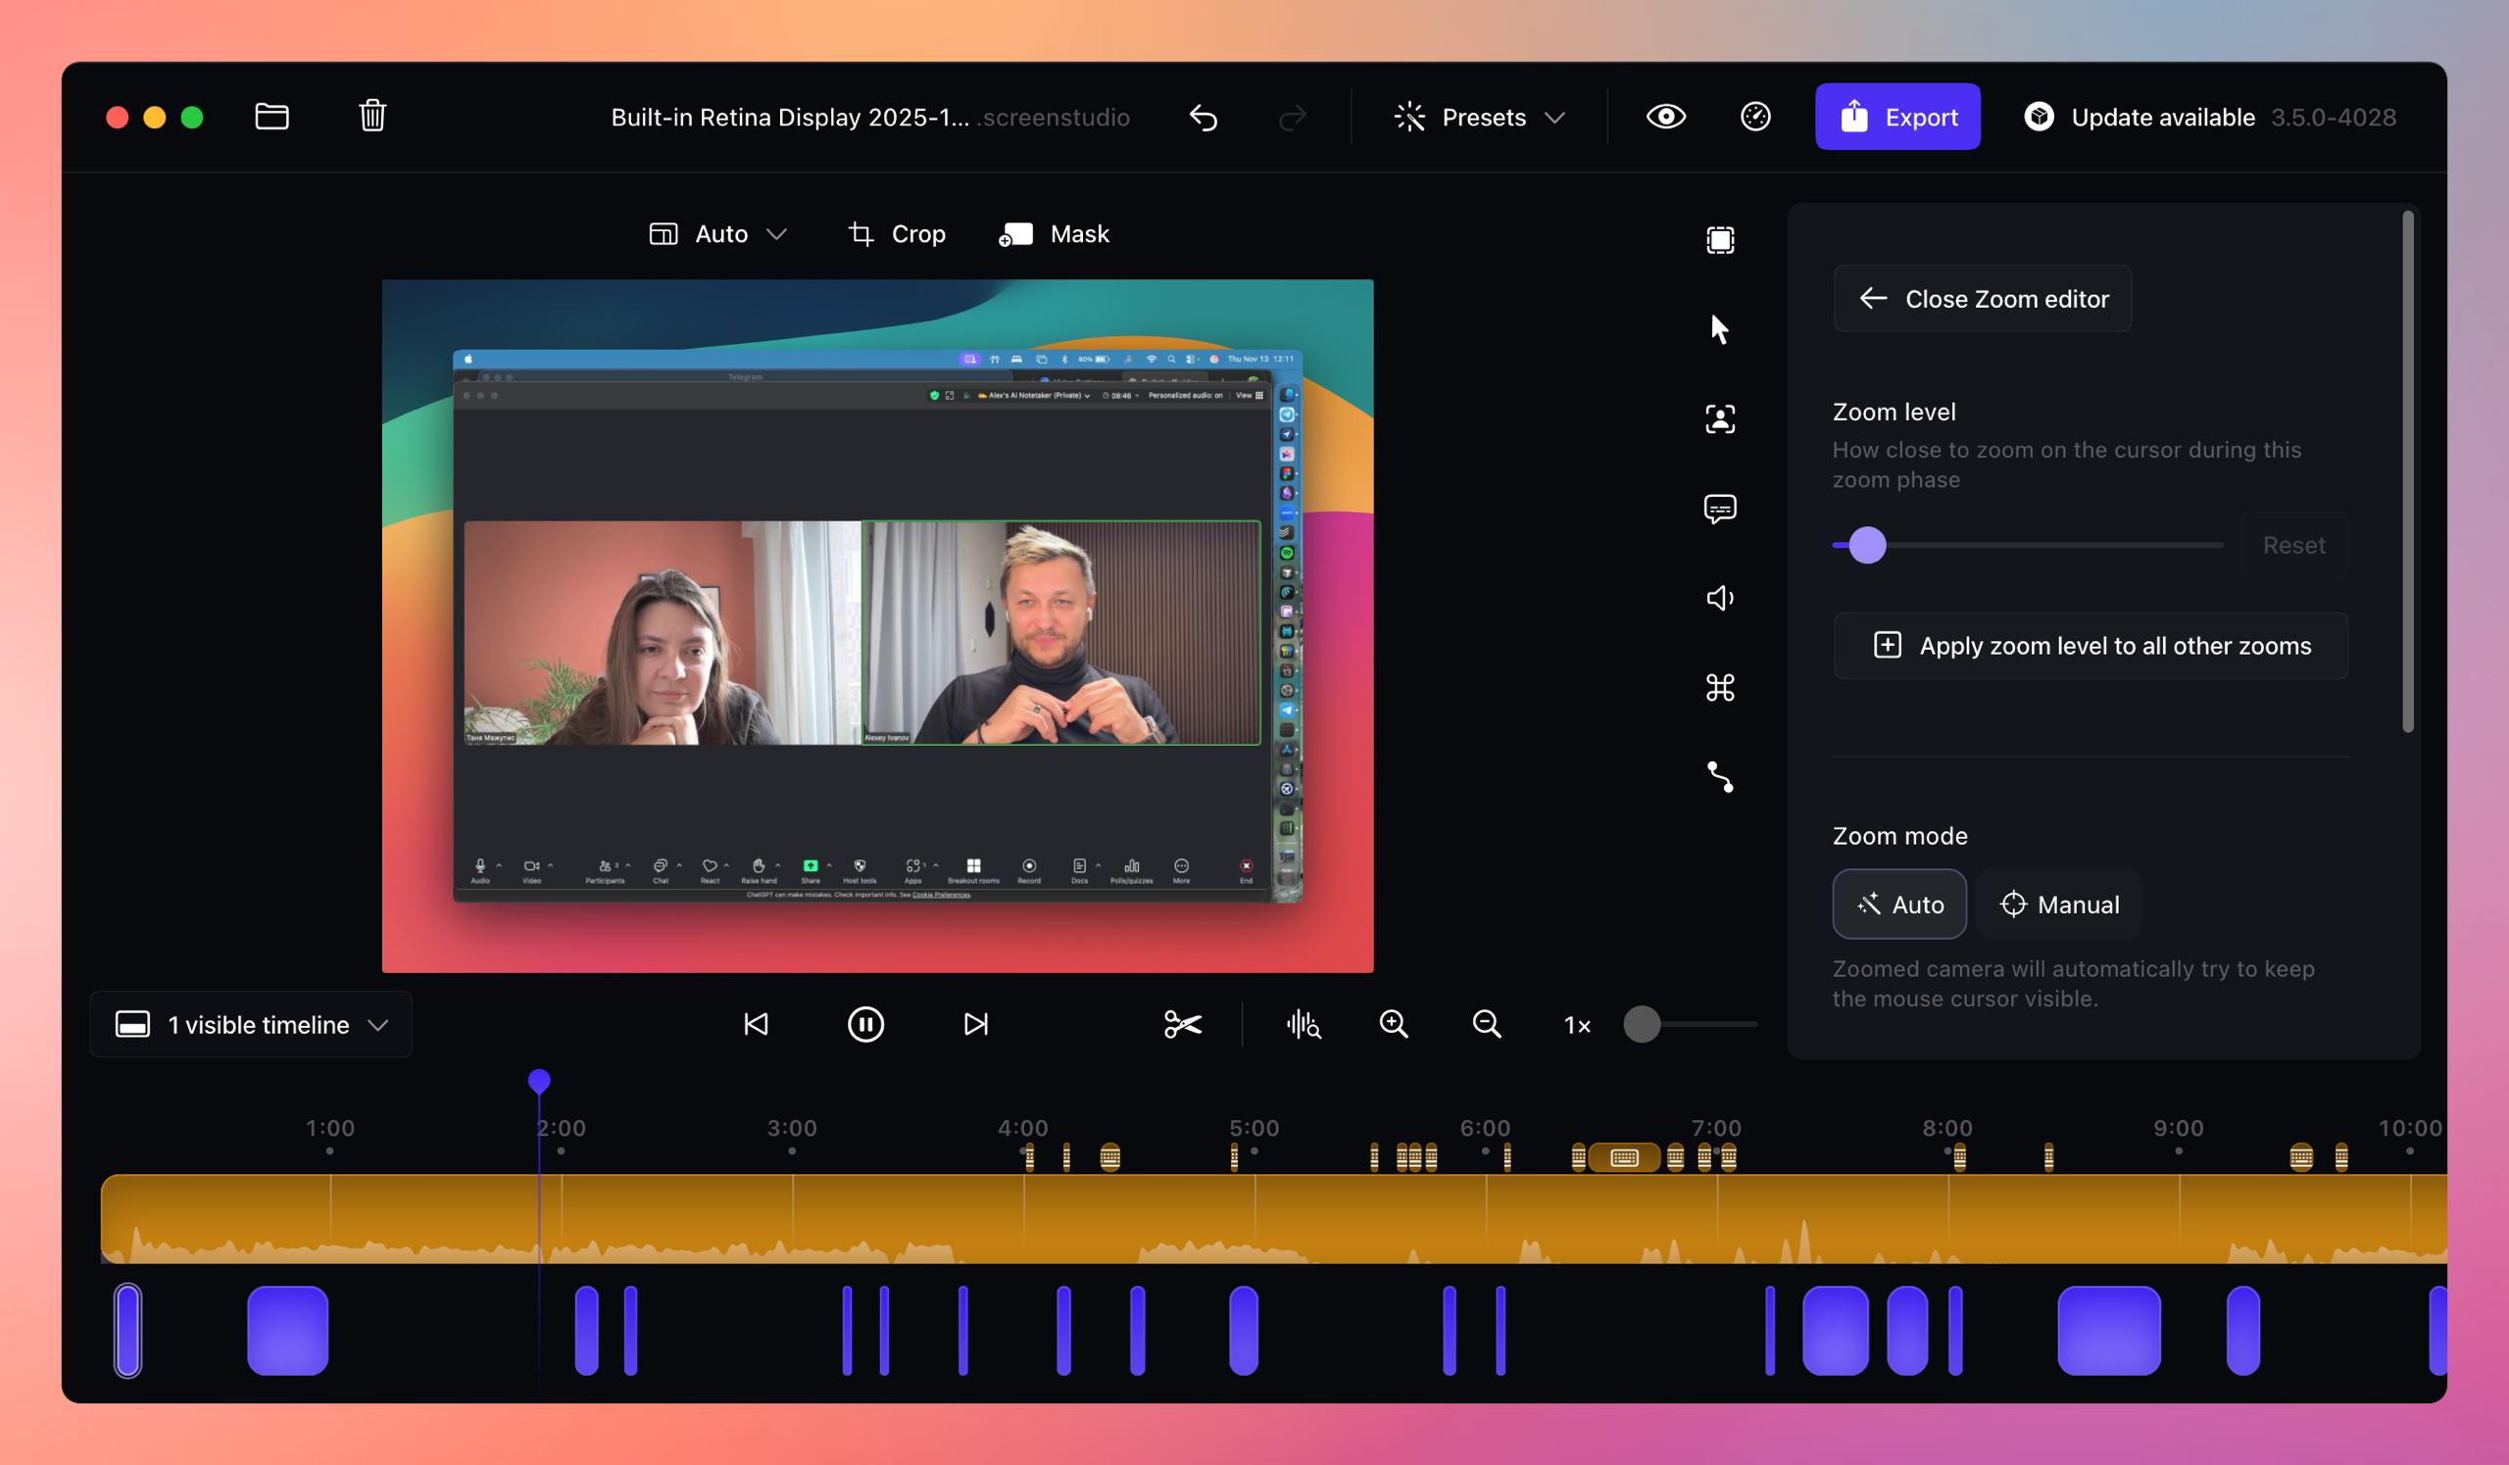The width and height of the screenshot is (2509, 1465).
Task: Click the trash delete project icon
Action: [x=372, y=117]
